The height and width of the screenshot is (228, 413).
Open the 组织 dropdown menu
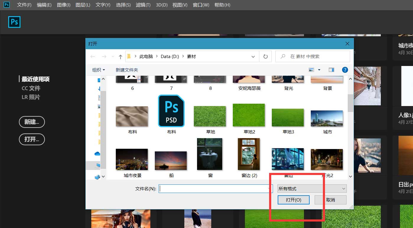click(99, 70)
